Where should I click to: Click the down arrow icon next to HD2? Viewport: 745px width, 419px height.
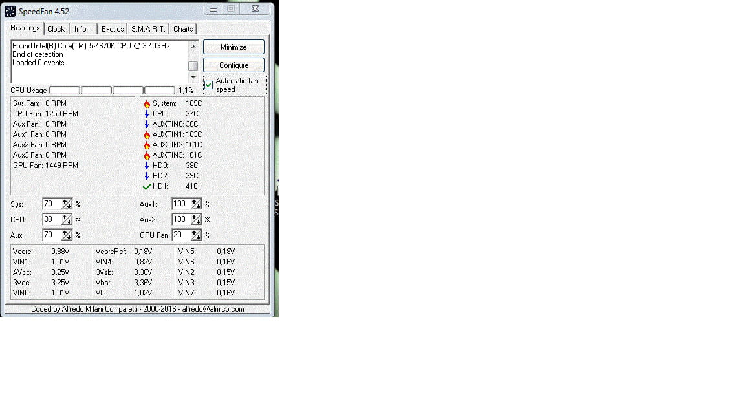(147, 177)
